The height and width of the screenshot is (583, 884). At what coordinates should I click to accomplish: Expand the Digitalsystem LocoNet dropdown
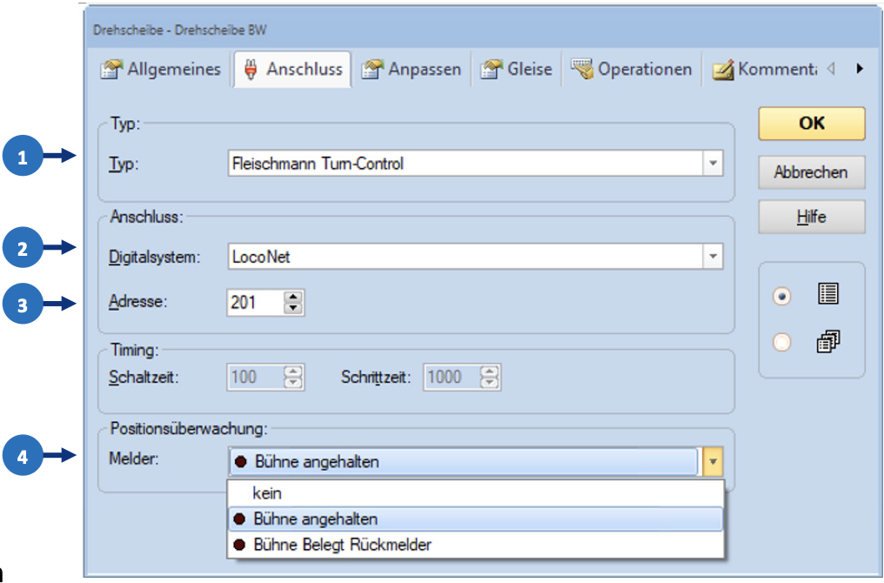pyautogui.click(x=713, y=256)
